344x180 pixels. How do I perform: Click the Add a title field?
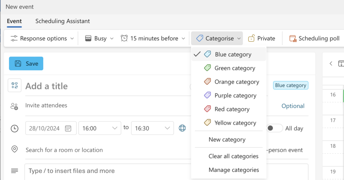point(107,86)
